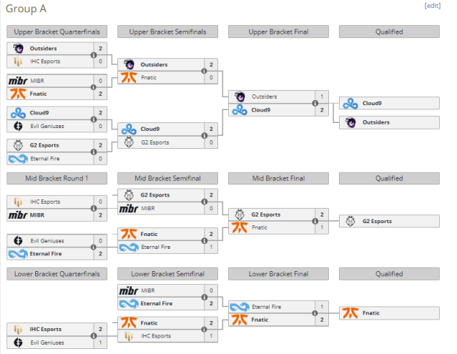The width and height of the screenshot is (457, 354).
Task: Open info for Lower Bracket Final match
Action: (x=315, y=313)
